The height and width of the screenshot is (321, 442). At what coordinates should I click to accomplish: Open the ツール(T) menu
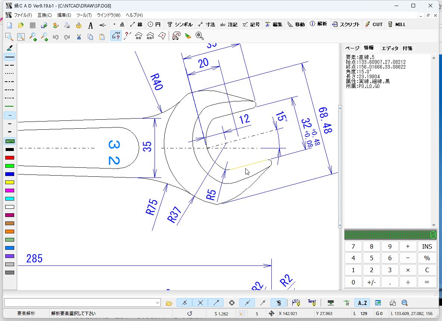pyautogui.click(x=84, y=15)
